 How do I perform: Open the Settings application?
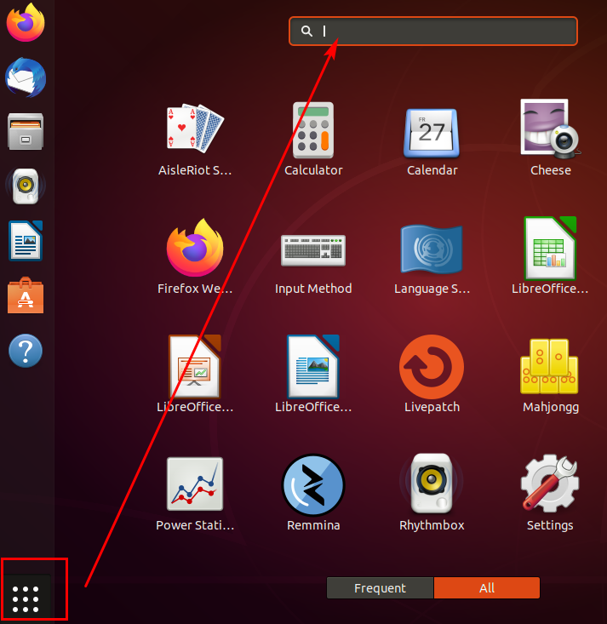[550, 485]
